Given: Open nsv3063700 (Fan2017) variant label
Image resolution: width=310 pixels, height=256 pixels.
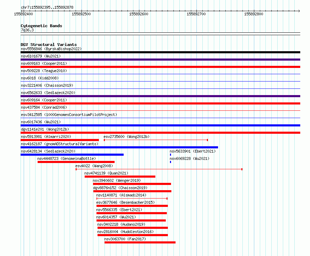Looking at the screenshot, I should [125, 239].
